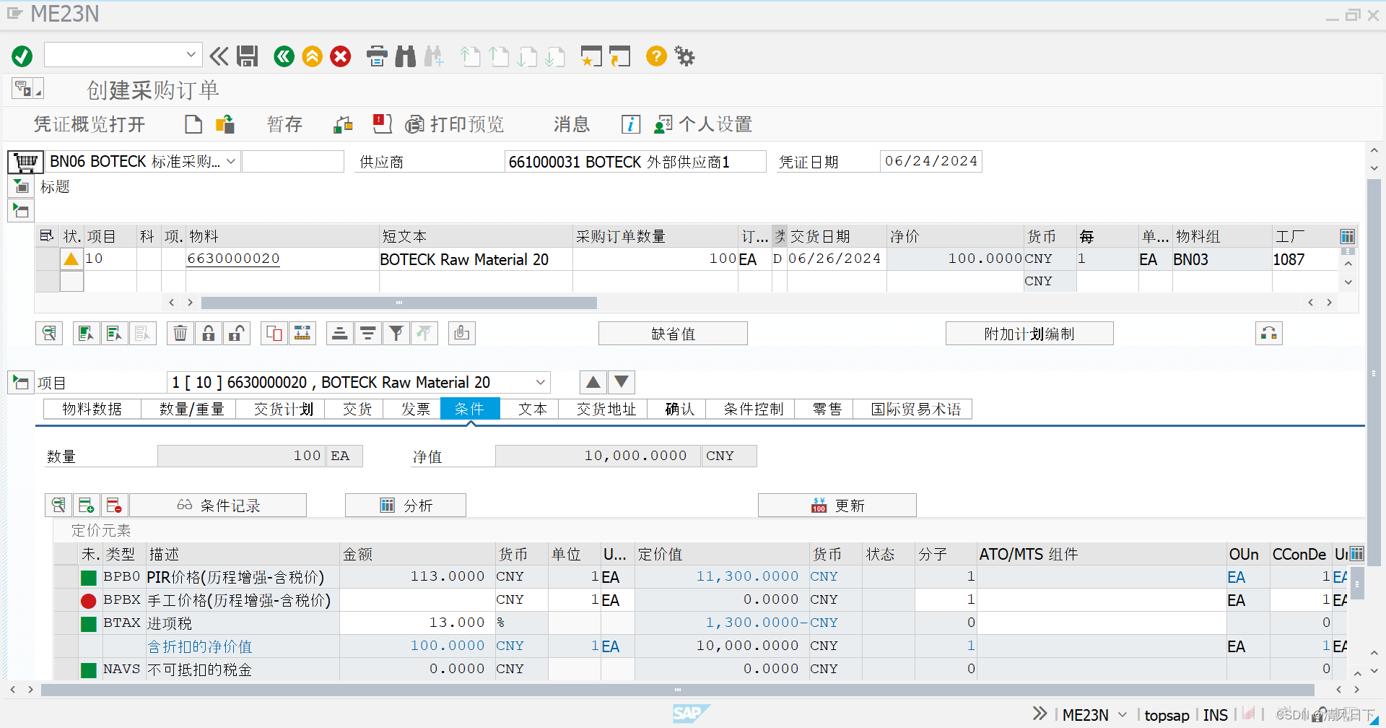The image size is (1386, 728).
Task: Select row 10 via its selector box
Action: pyautogui.click(x=48, y=259)
